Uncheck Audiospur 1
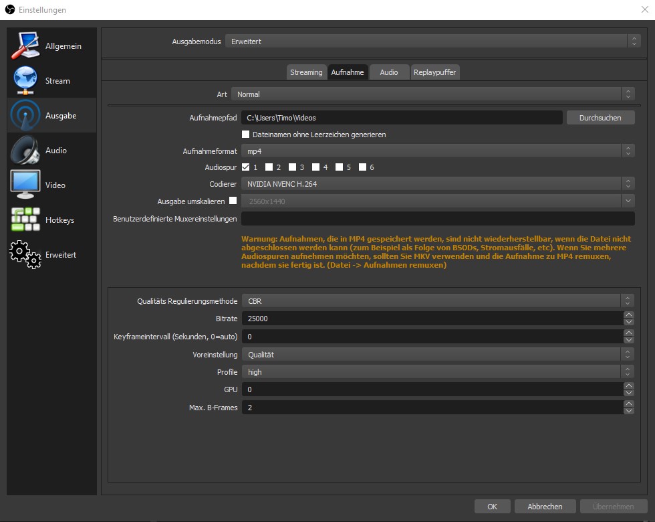The width and height of the screenshot is (655, 522). click(x=246, y=167)
